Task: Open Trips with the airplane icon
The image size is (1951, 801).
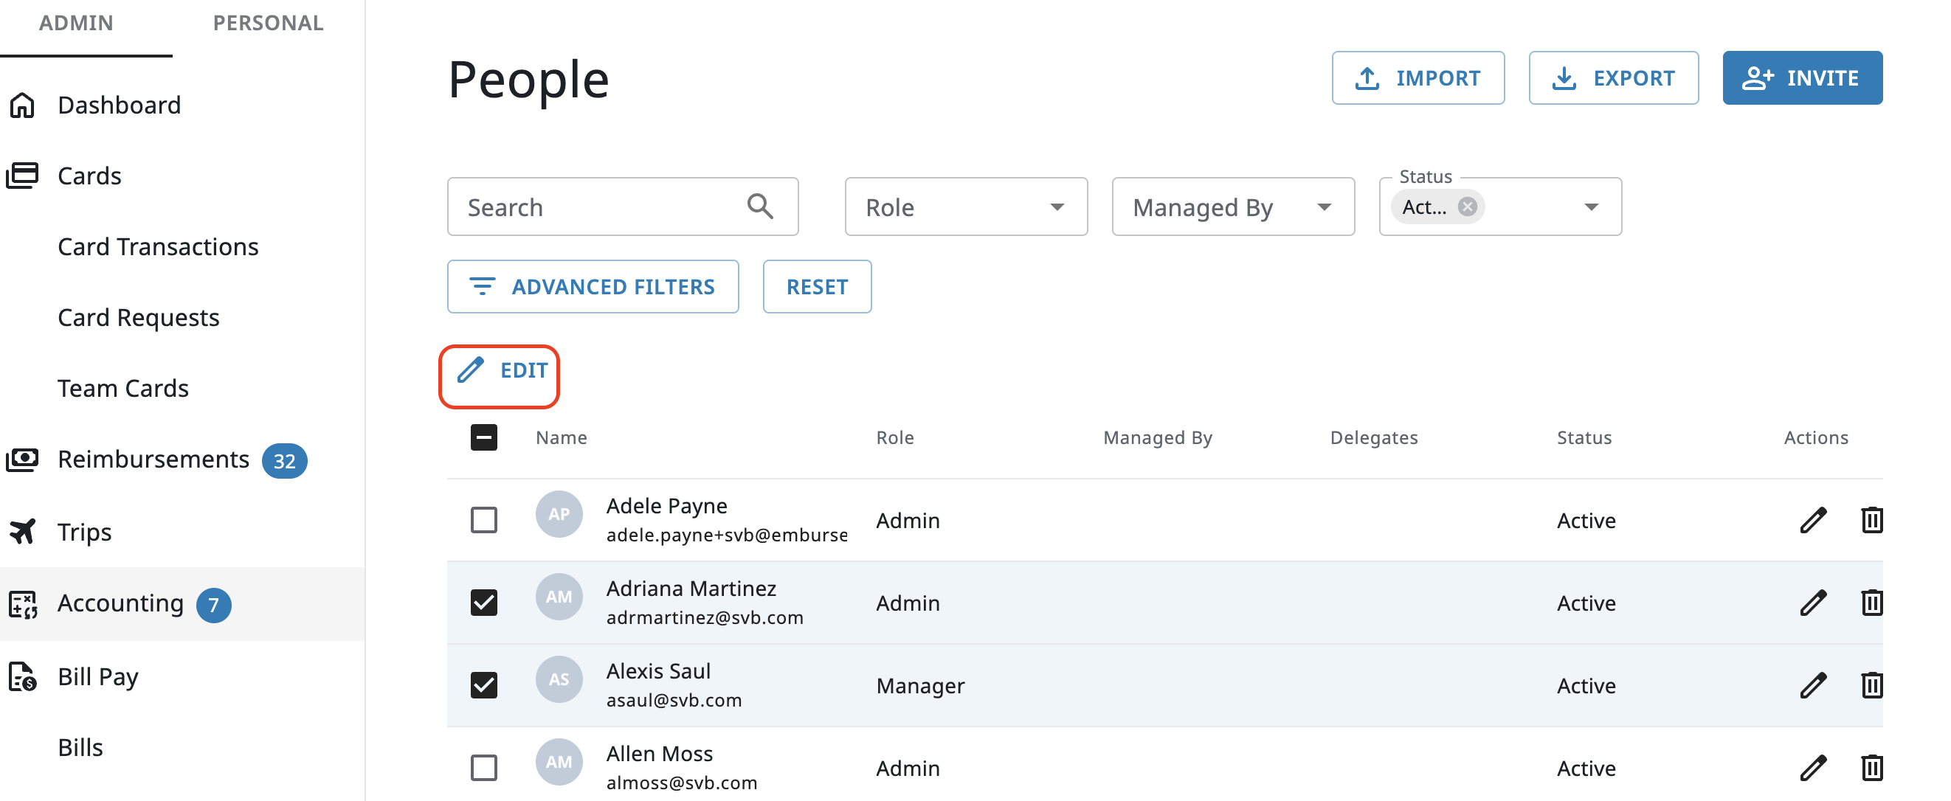Action: (23, 532)
